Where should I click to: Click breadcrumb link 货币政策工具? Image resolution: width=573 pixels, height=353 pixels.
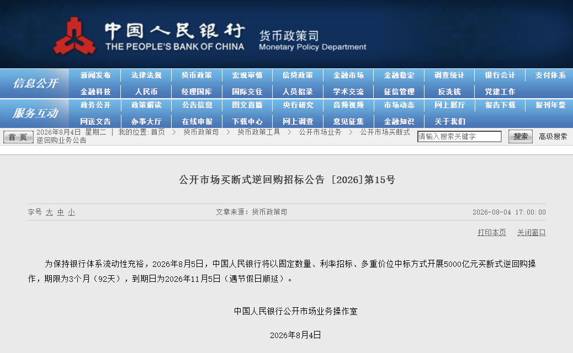(x=259, y=132)
